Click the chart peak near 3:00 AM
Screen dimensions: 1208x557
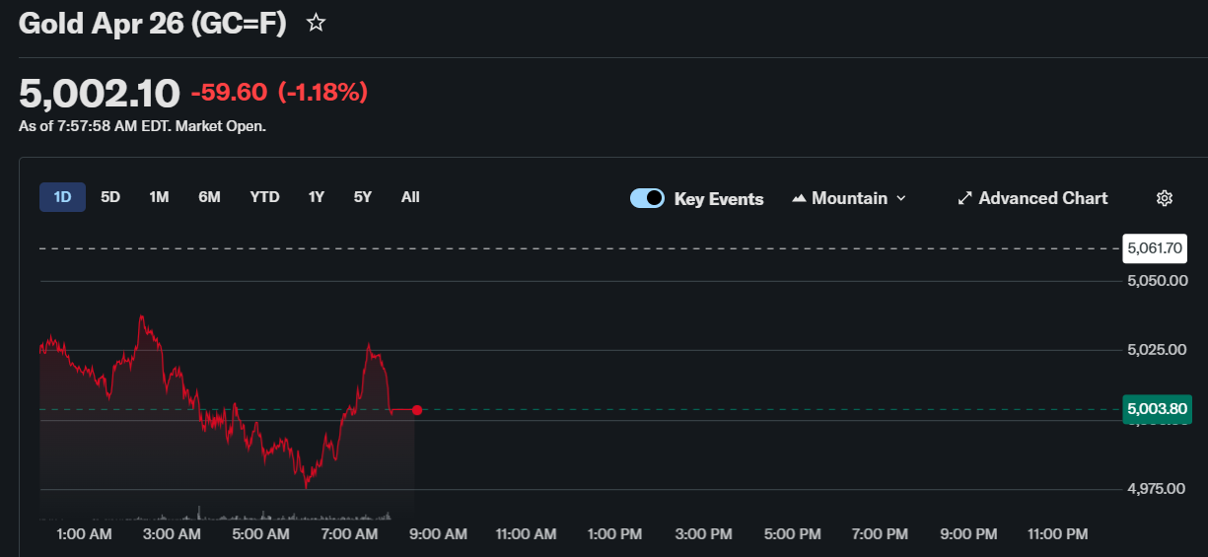coord(142,317)
